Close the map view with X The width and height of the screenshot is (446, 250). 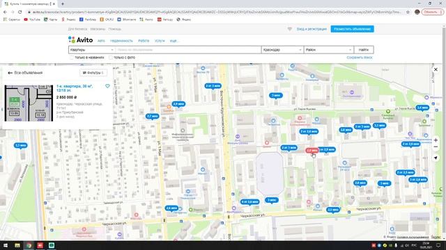[x=436, y=69]
